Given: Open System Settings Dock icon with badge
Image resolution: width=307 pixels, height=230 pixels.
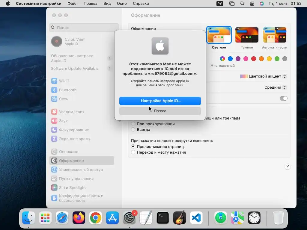Looking at the screenshot, I should 129,218.
